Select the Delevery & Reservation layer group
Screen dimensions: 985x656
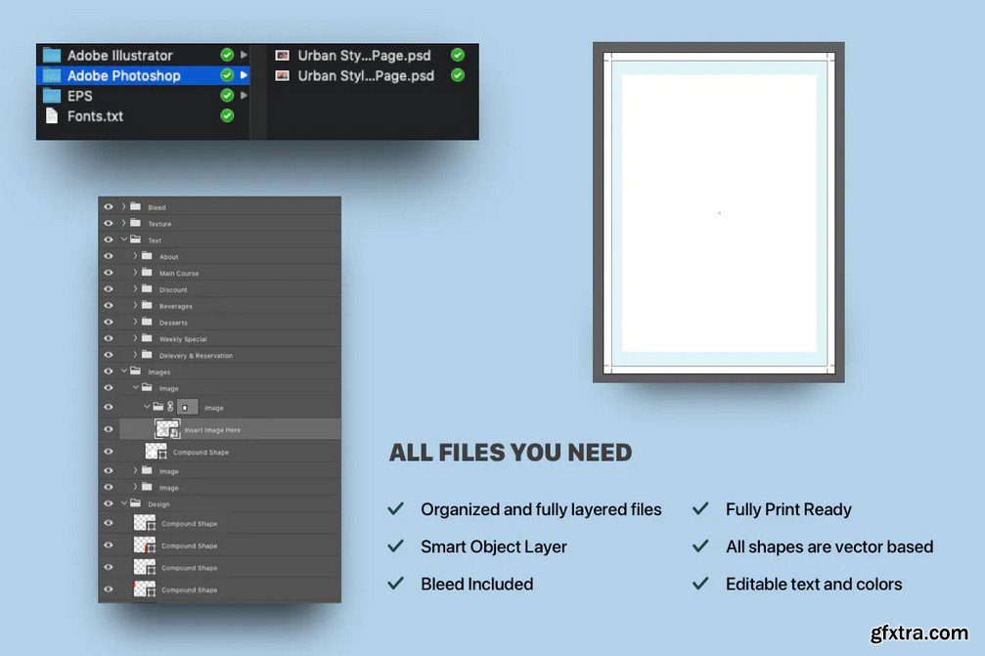point(196,356)
